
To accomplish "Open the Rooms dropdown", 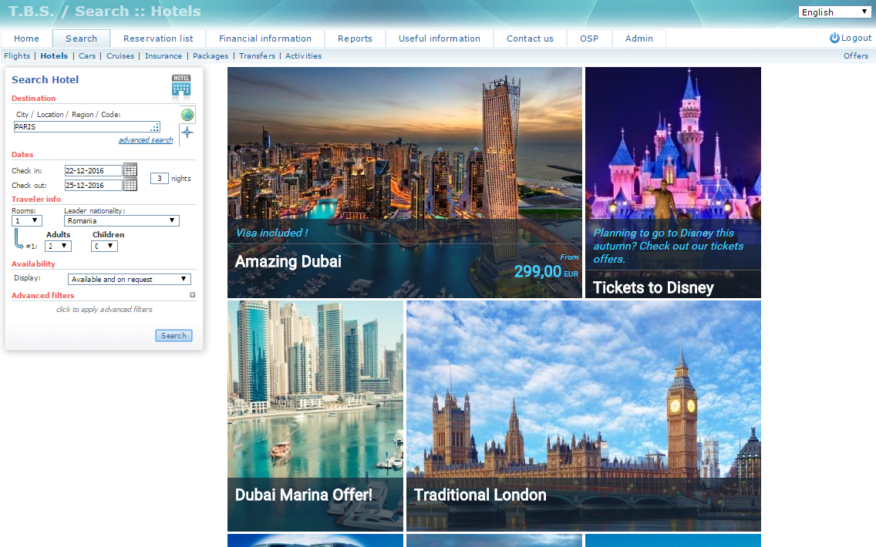I will 27,220.
